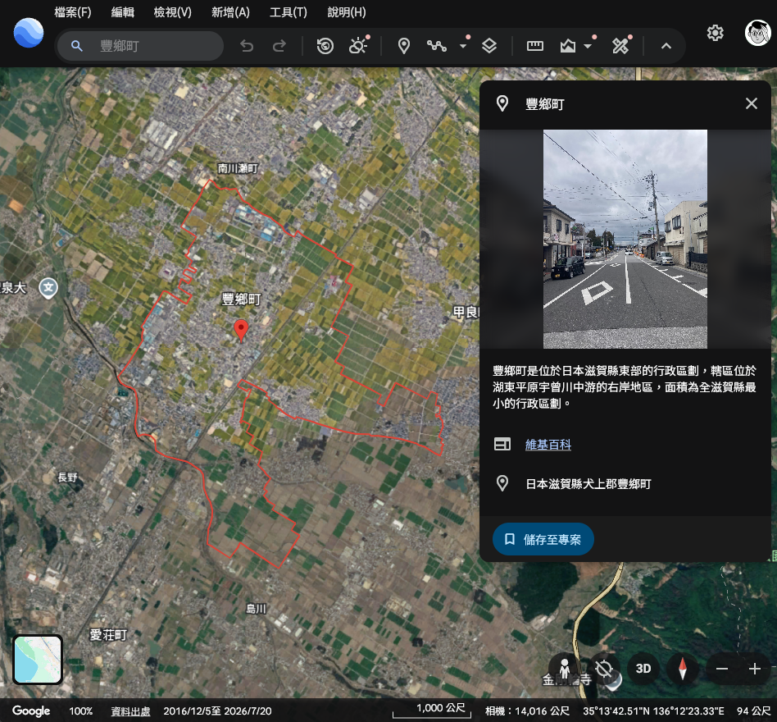777x722 pixels.
Task: Collapse toolbar with up chevron
Action: point(666,46)
